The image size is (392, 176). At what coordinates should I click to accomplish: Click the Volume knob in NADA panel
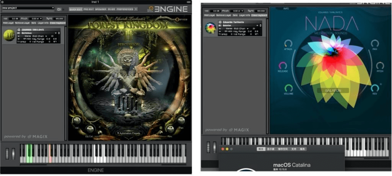click(289, 88)
